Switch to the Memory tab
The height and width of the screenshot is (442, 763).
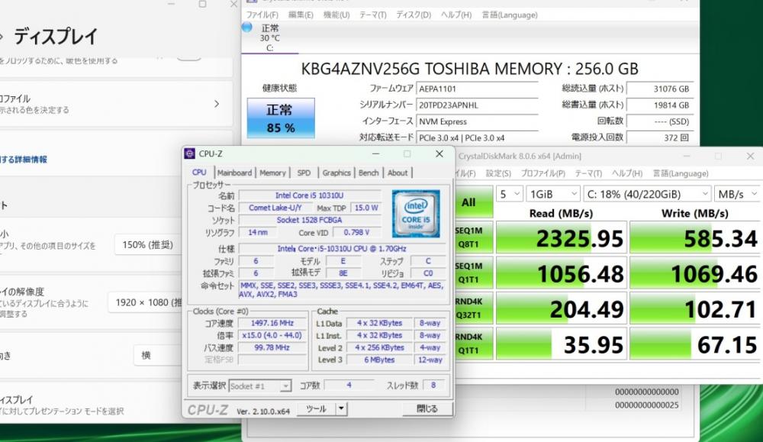(272, 173)
